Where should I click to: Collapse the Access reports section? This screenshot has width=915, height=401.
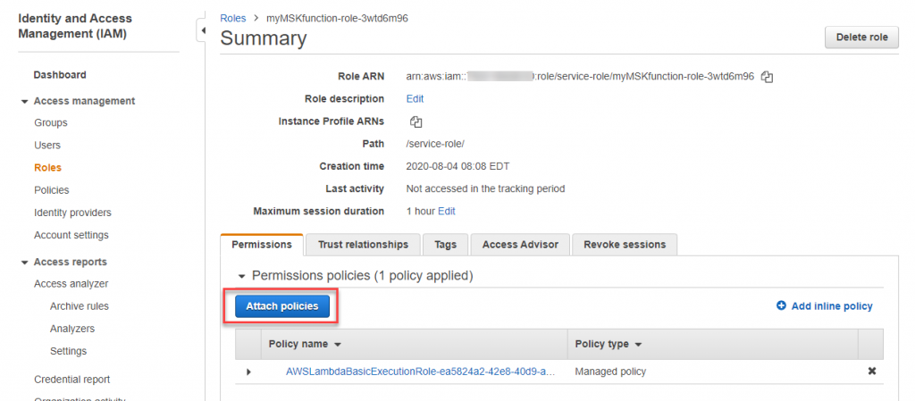tap(24, 263)
